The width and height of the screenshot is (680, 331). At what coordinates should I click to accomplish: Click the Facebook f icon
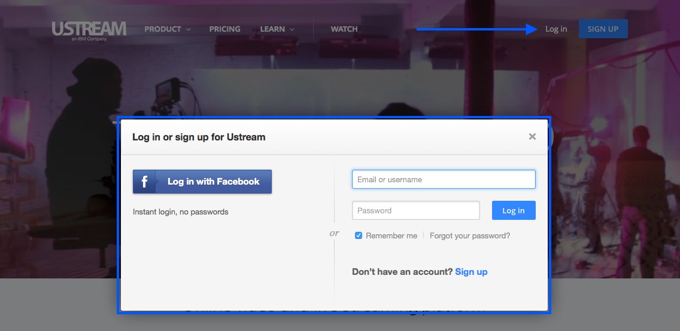(144, 182)
